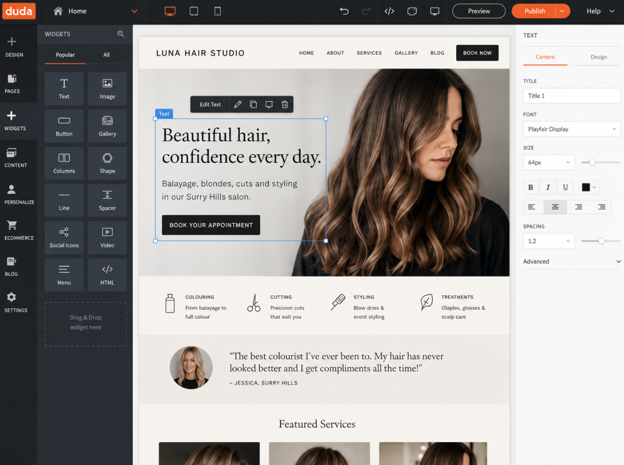Select the Spacer widget
Screen dimensions: 624x465
point(107,200)
